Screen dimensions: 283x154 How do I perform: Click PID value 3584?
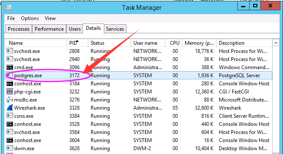pos(74,132)
